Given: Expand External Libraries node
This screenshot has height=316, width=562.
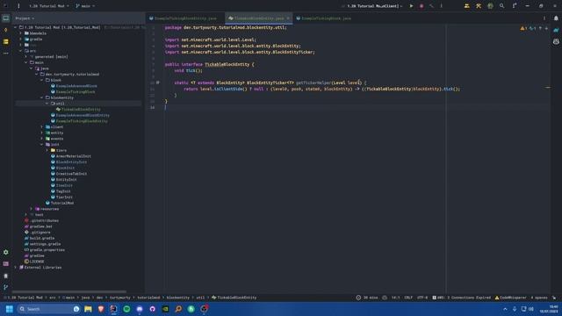Looking at the screenshot, I should pyautogui.click(x=16, y=267).
